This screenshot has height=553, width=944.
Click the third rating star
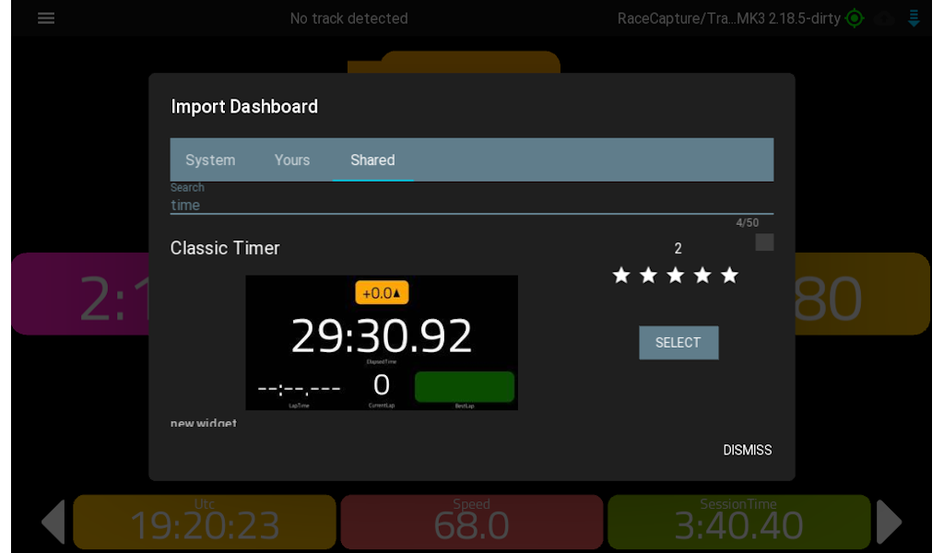676,276
